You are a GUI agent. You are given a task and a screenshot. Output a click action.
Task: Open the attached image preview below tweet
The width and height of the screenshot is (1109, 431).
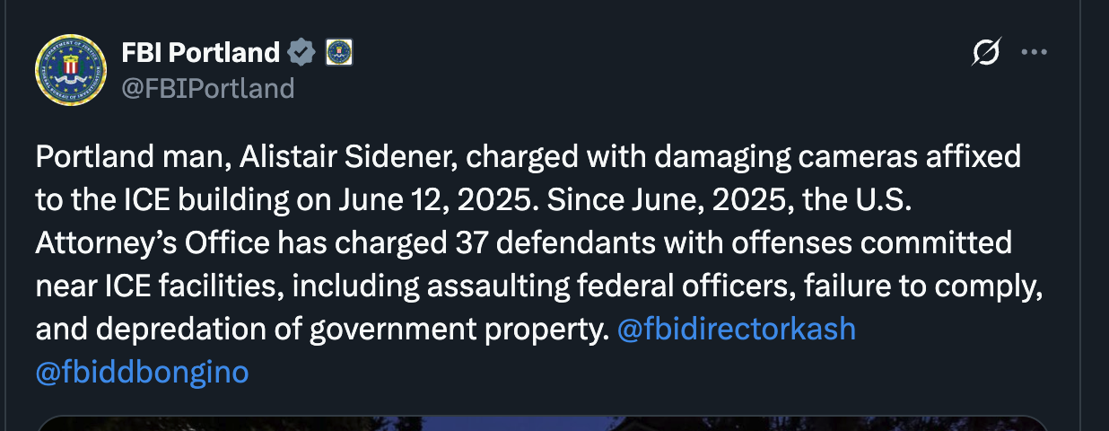(543, 423)
